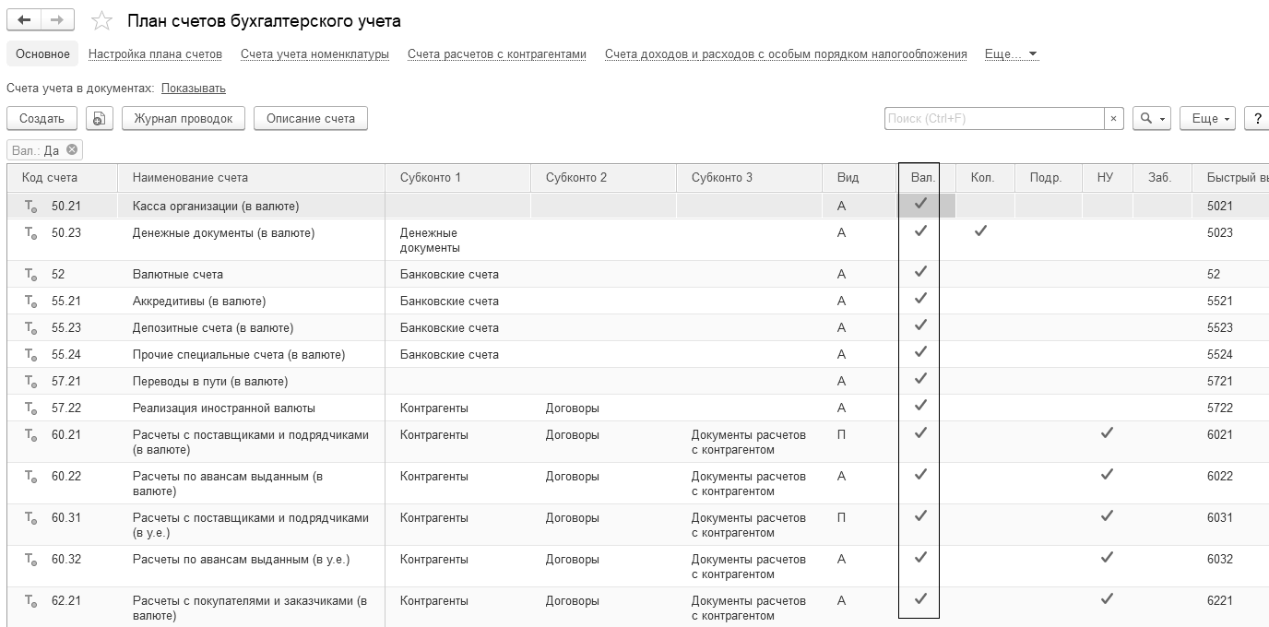
Task: Add page to favorites with star
Action: (102, 21)
